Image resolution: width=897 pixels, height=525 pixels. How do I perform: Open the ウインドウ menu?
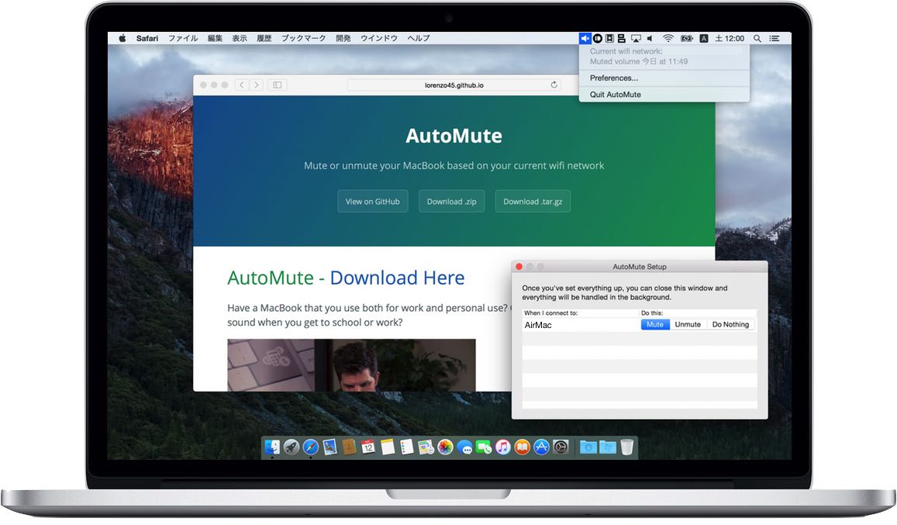(378, 38)
